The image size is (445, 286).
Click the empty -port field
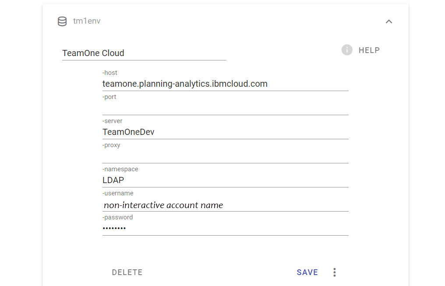(x=225, y=108)
